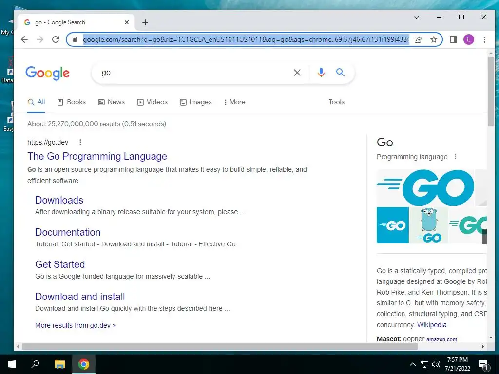Open the volume speaker tray icon

[x=436, y=364]
